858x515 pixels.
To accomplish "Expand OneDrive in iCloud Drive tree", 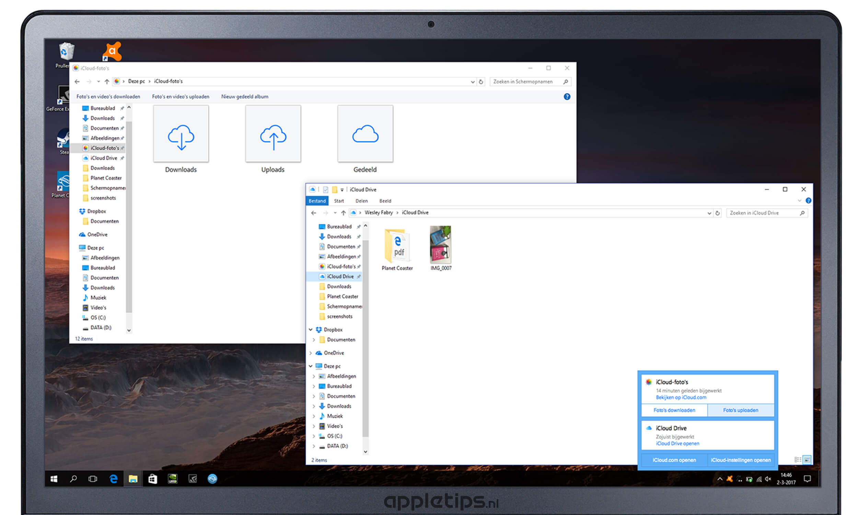I will [311, 353].
